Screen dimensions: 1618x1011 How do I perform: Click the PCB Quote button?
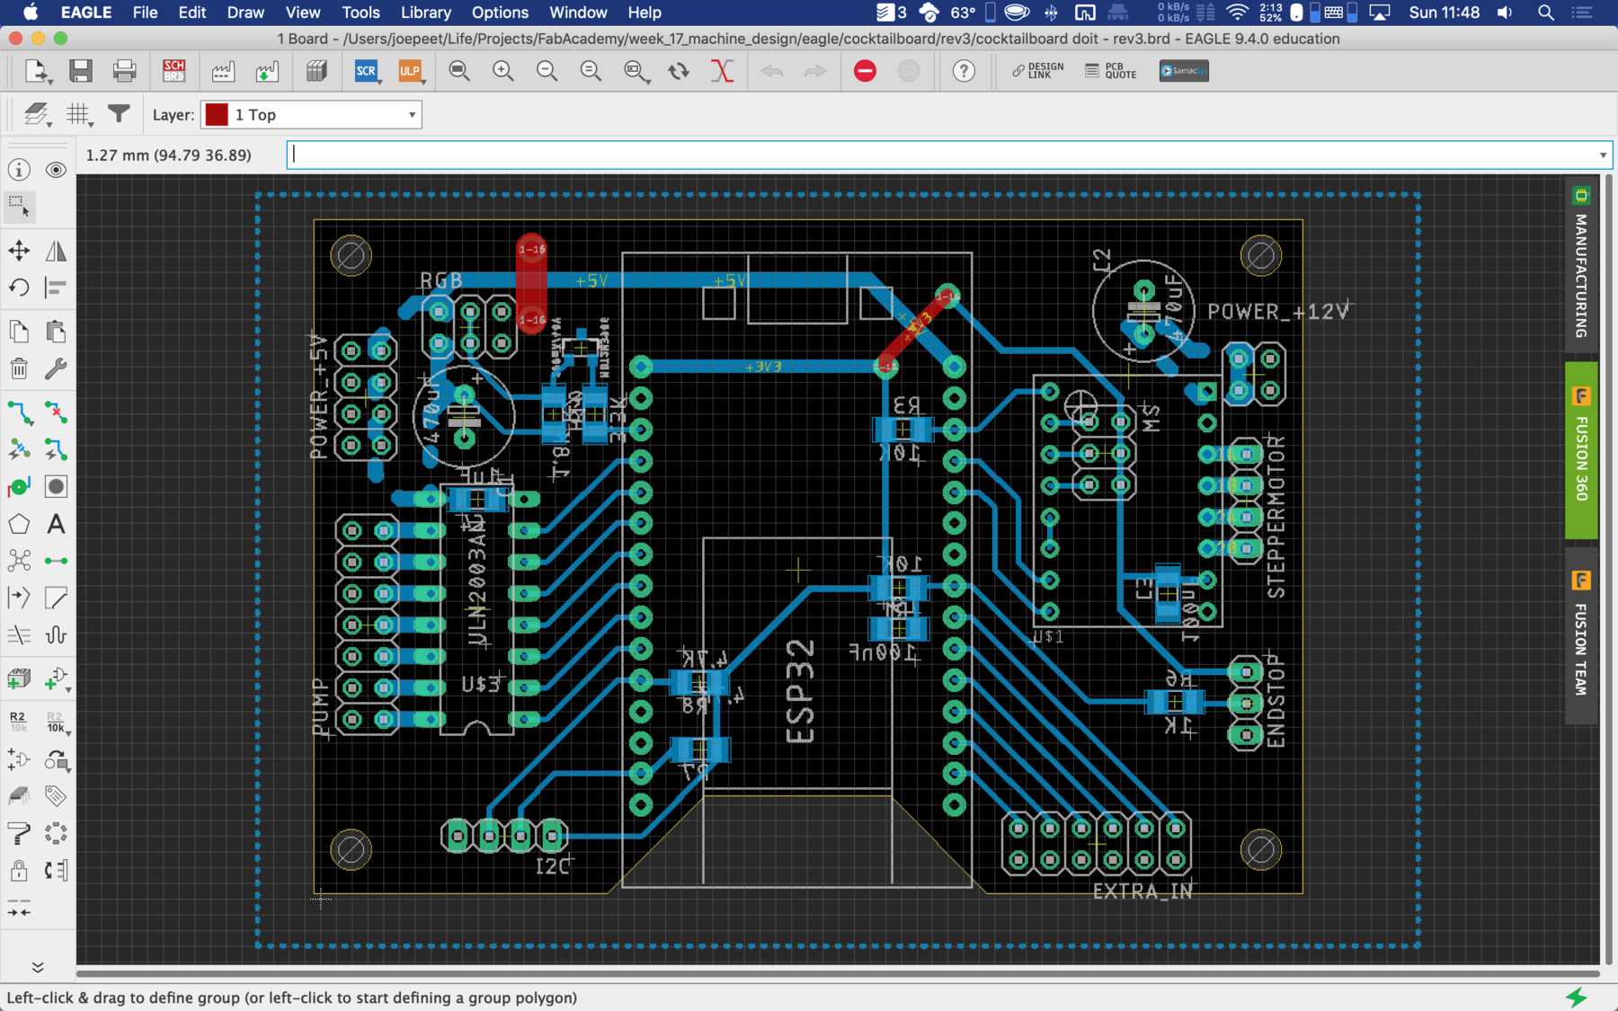coord(1111,71)
